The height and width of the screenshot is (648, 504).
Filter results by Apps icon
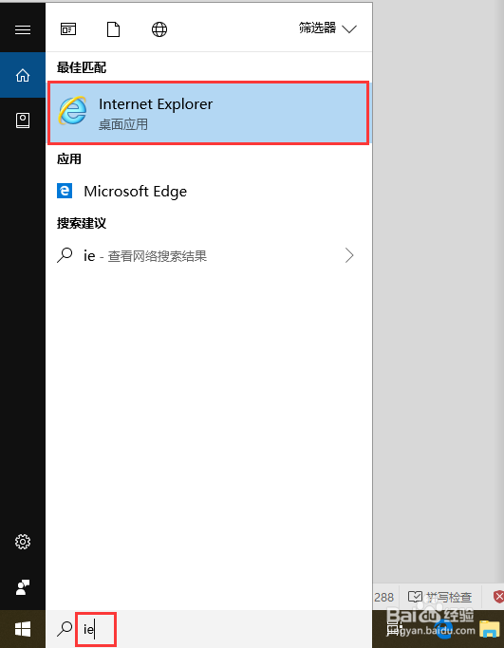(x=68, y=29)
